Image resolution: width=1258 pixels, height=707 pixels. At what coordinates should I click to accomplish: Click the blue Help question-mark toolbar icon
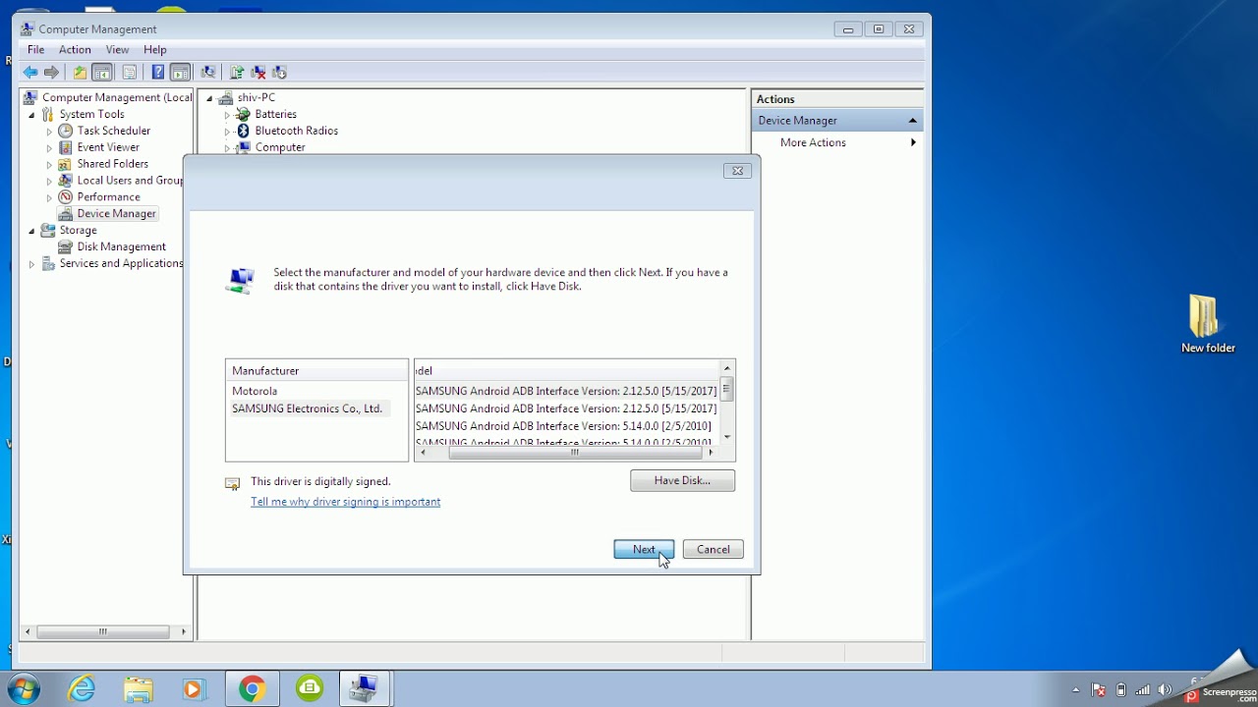coord(157,72)
